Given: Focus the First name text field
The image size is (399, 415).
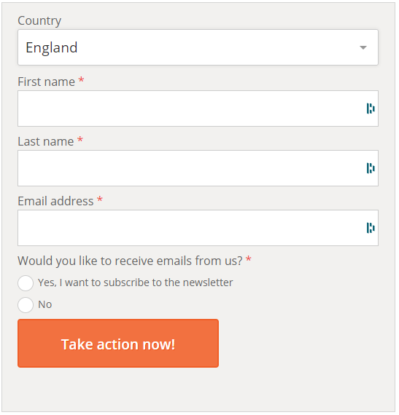Looking at the screenshot, I should (x=198, y=108).
